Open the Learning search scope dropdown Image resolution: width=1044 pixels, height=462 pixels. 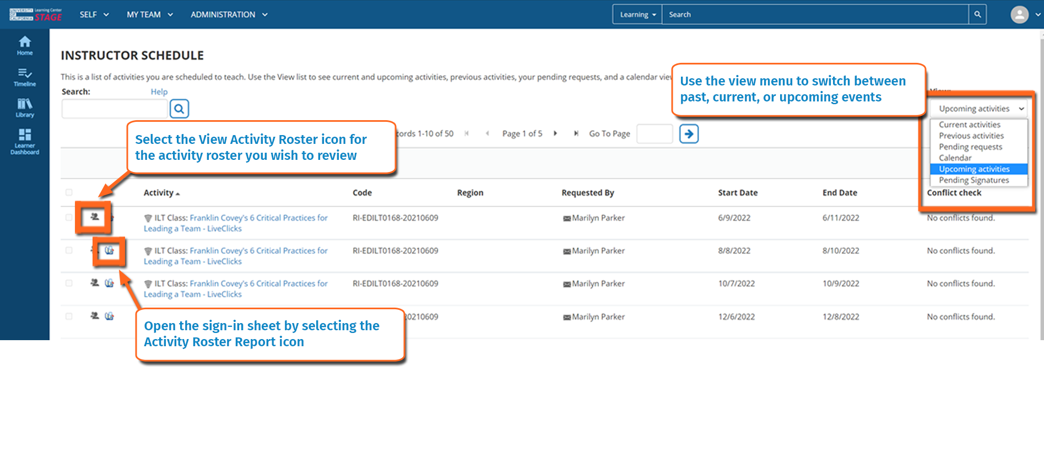[x=637, y=14]
